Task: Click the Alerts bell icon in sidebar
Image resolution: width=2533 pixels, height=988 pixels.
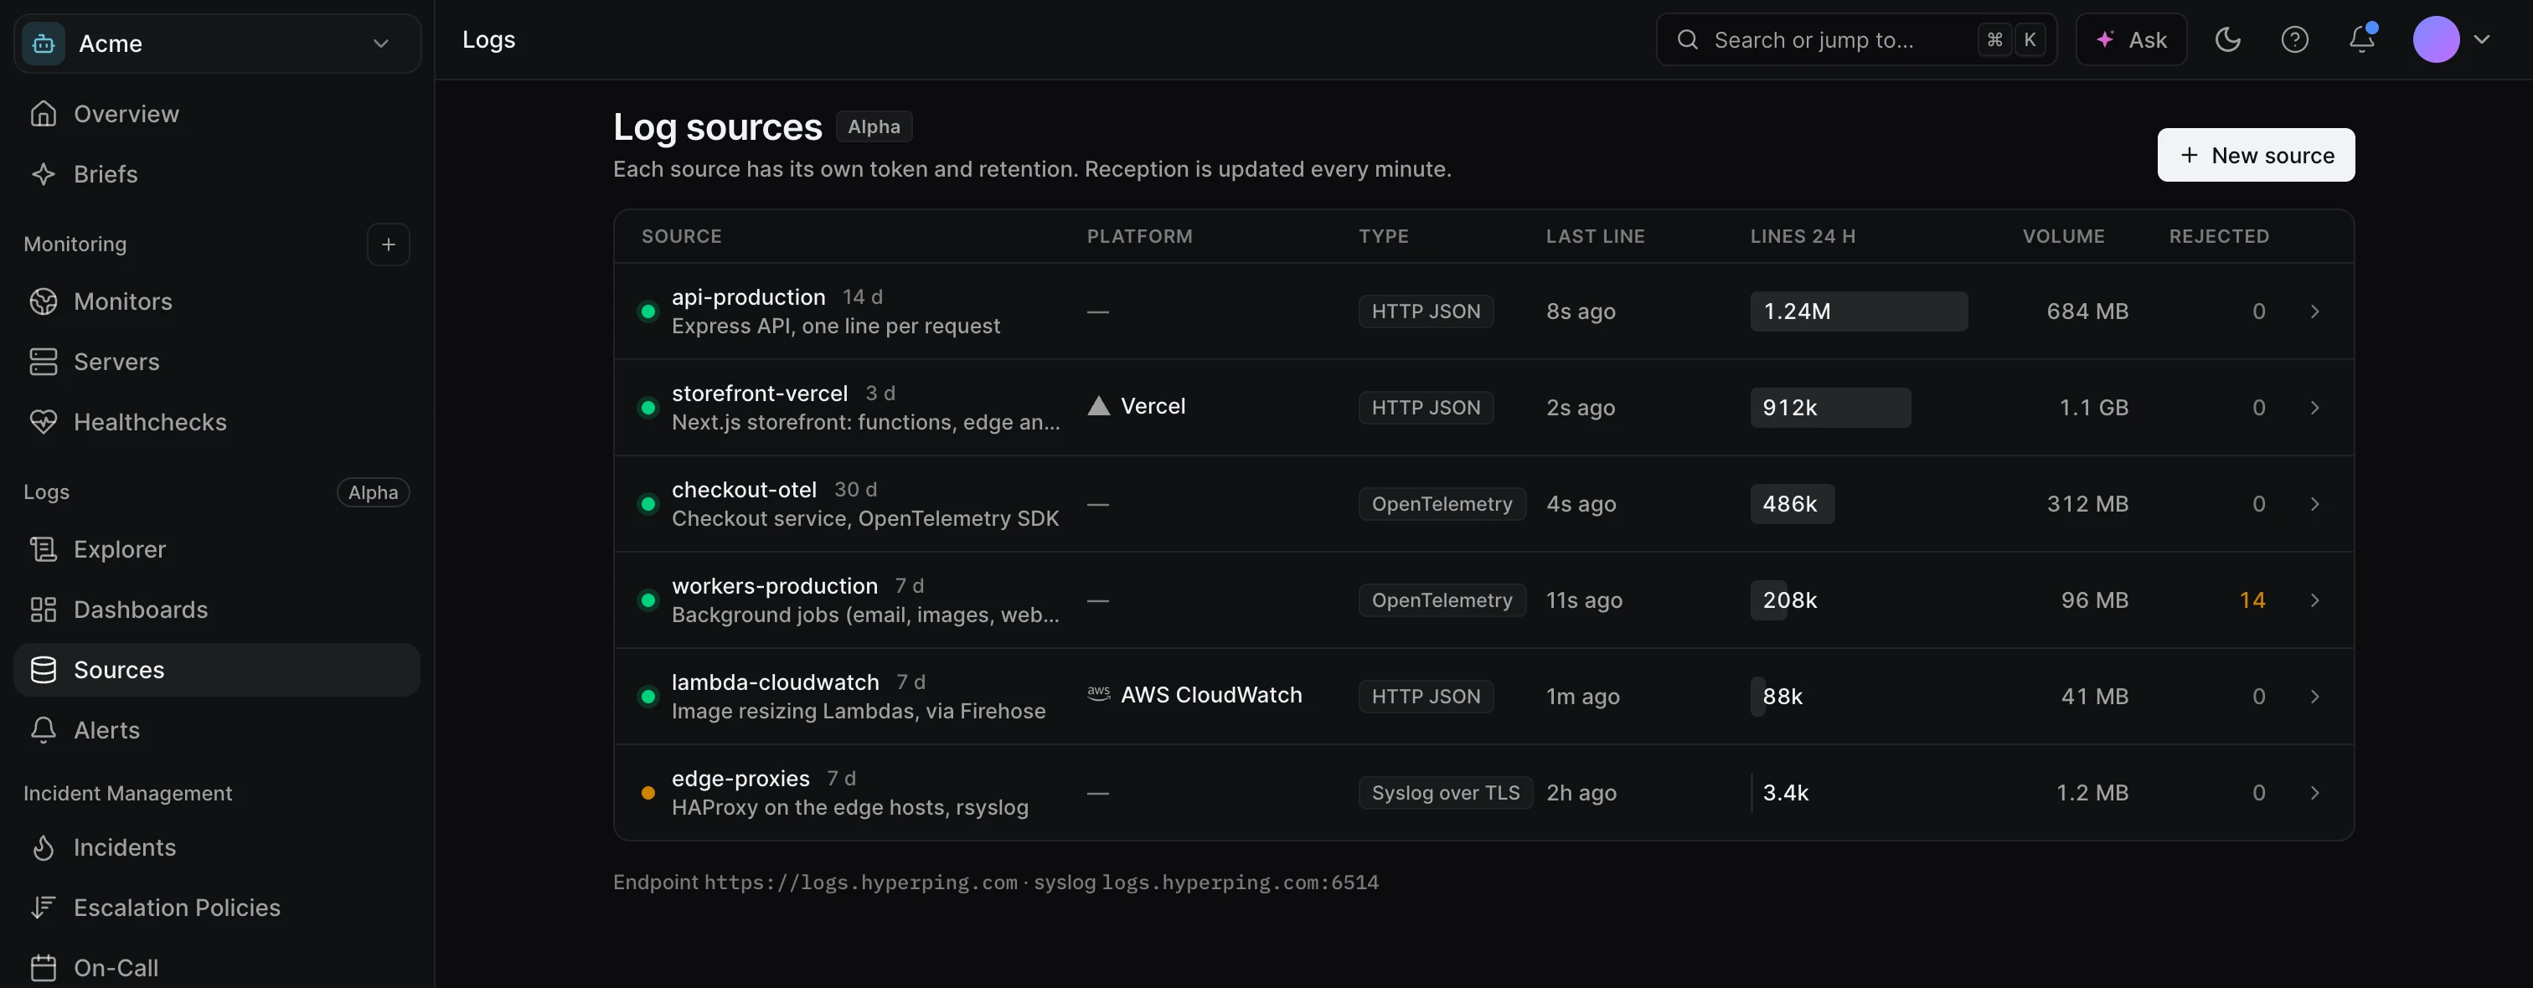Action: (44, 730)
